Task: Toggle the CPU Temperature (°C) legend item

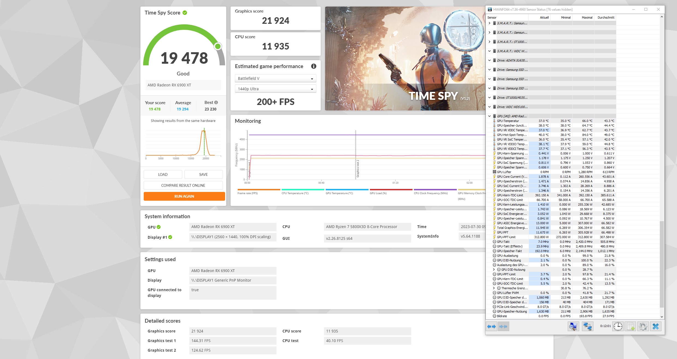Action: pyautogui.click(x=303, y=192)
